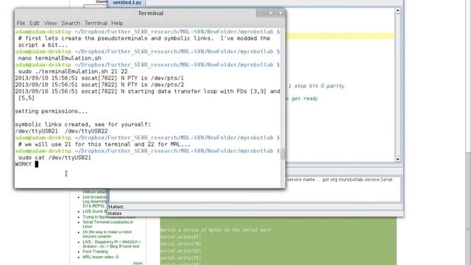Image resolution: width=471 pixels, height=265 pixels.
Task: Click the Terminal scrollbar thumb
Action: tap(283, 154)
